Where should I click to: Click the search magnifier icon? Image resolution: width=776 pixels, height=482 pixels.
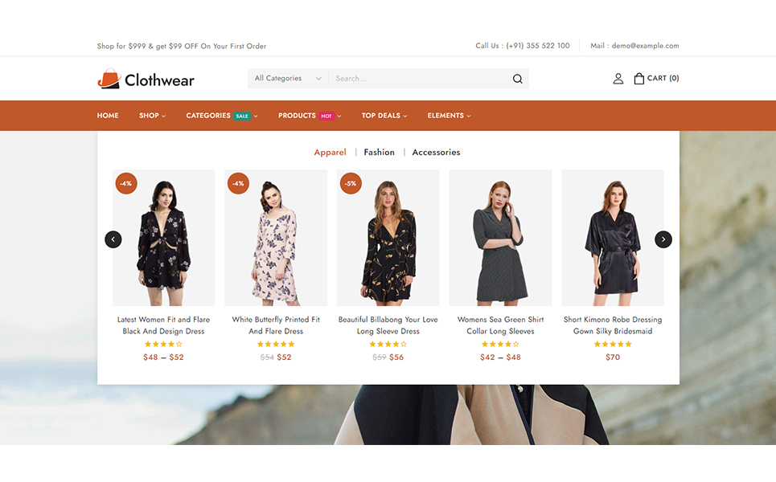pos(517,79)
